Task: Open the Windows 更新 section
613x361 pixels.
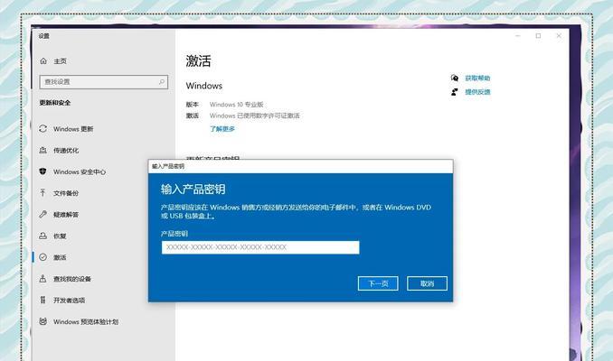Action: tap(73, 129)
